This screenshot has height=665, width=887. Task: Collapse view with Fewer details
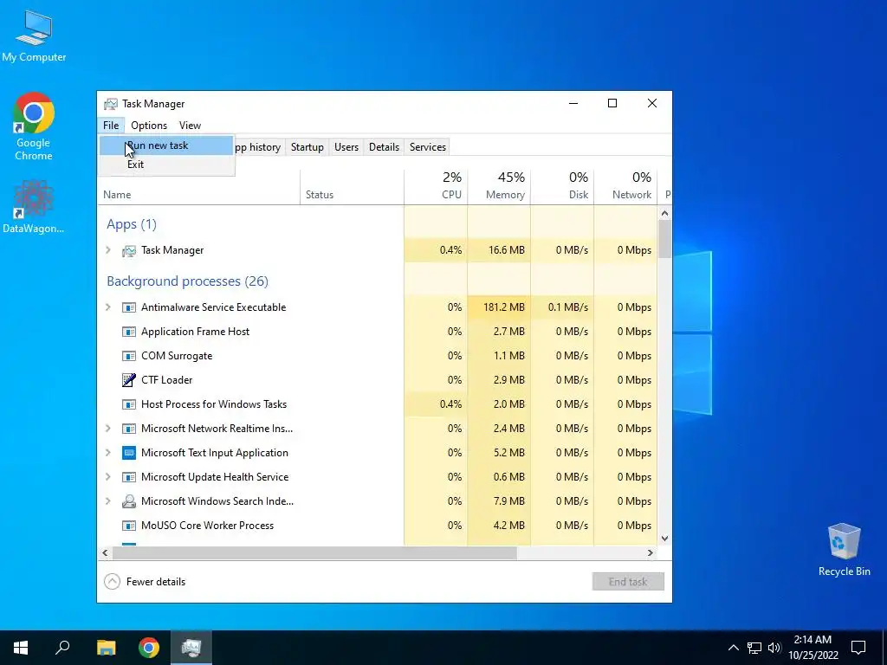coord(146,582)
